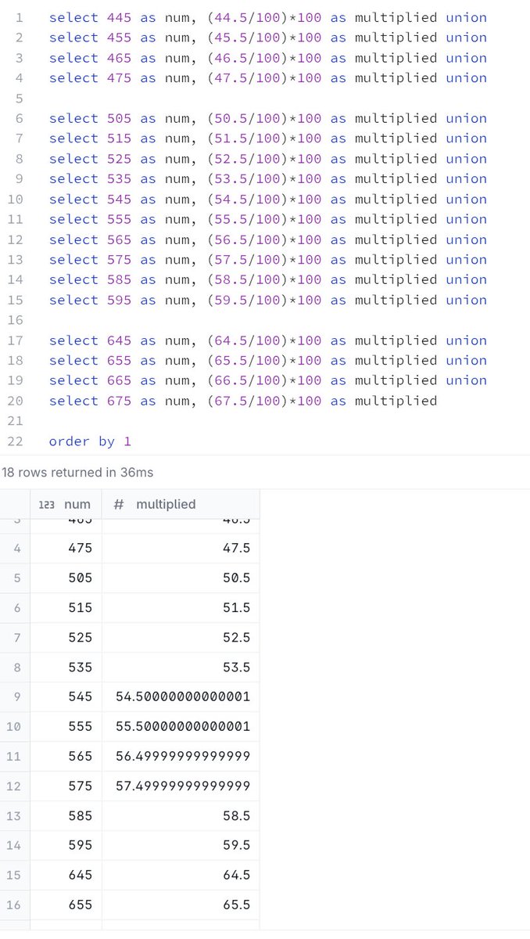Click the (54.5/100)*100 expression on line 10
This screenshot has width=530, height=939.
pyautogui.click(x=264, y=199)
